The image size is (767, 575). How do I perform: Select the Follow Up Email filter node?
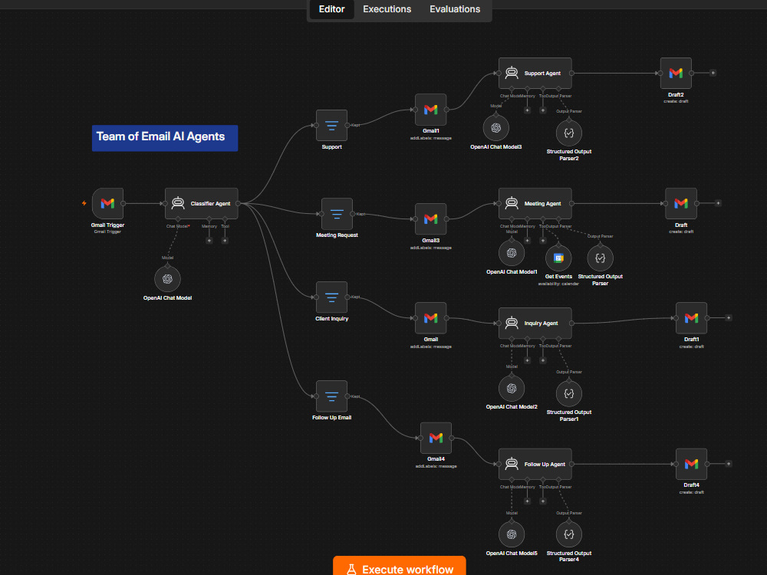pyautogui.click(x=331, y=396)
